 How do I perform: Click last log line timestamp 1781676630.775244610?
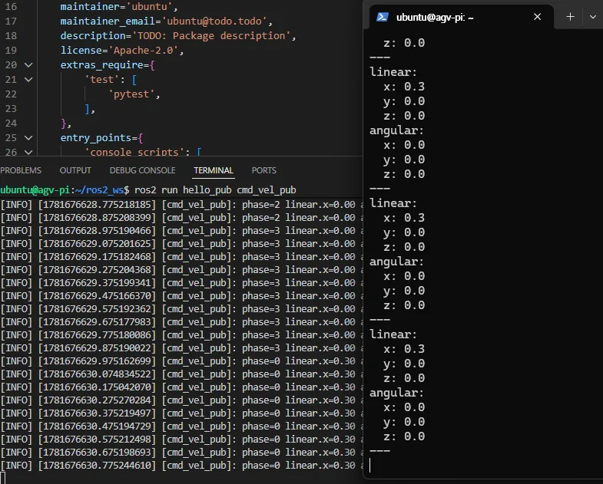(x=97, y=466)
